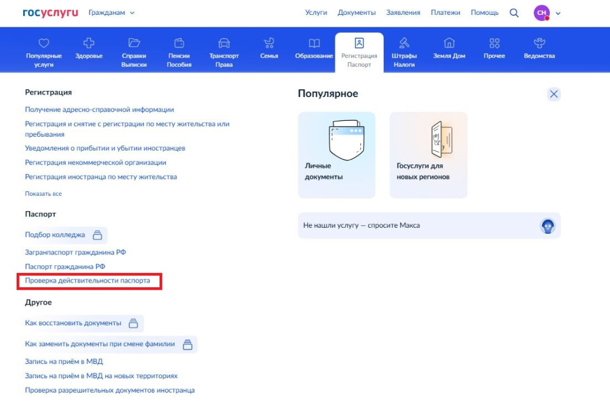
Task: Open the Подбор колледжа link
Action: [x=55, y=235]
